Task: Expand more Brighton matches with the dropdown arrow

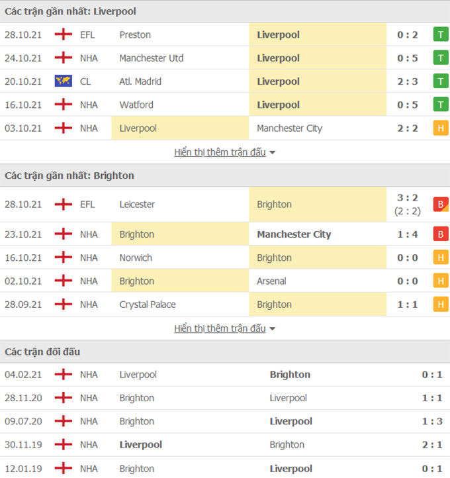Action: tap(273, 329)
